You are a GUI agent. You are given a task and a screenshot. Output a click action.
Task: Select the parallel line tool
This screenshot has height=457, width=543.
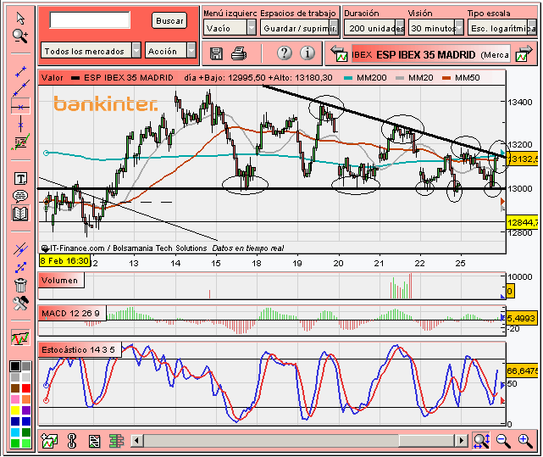20,249
